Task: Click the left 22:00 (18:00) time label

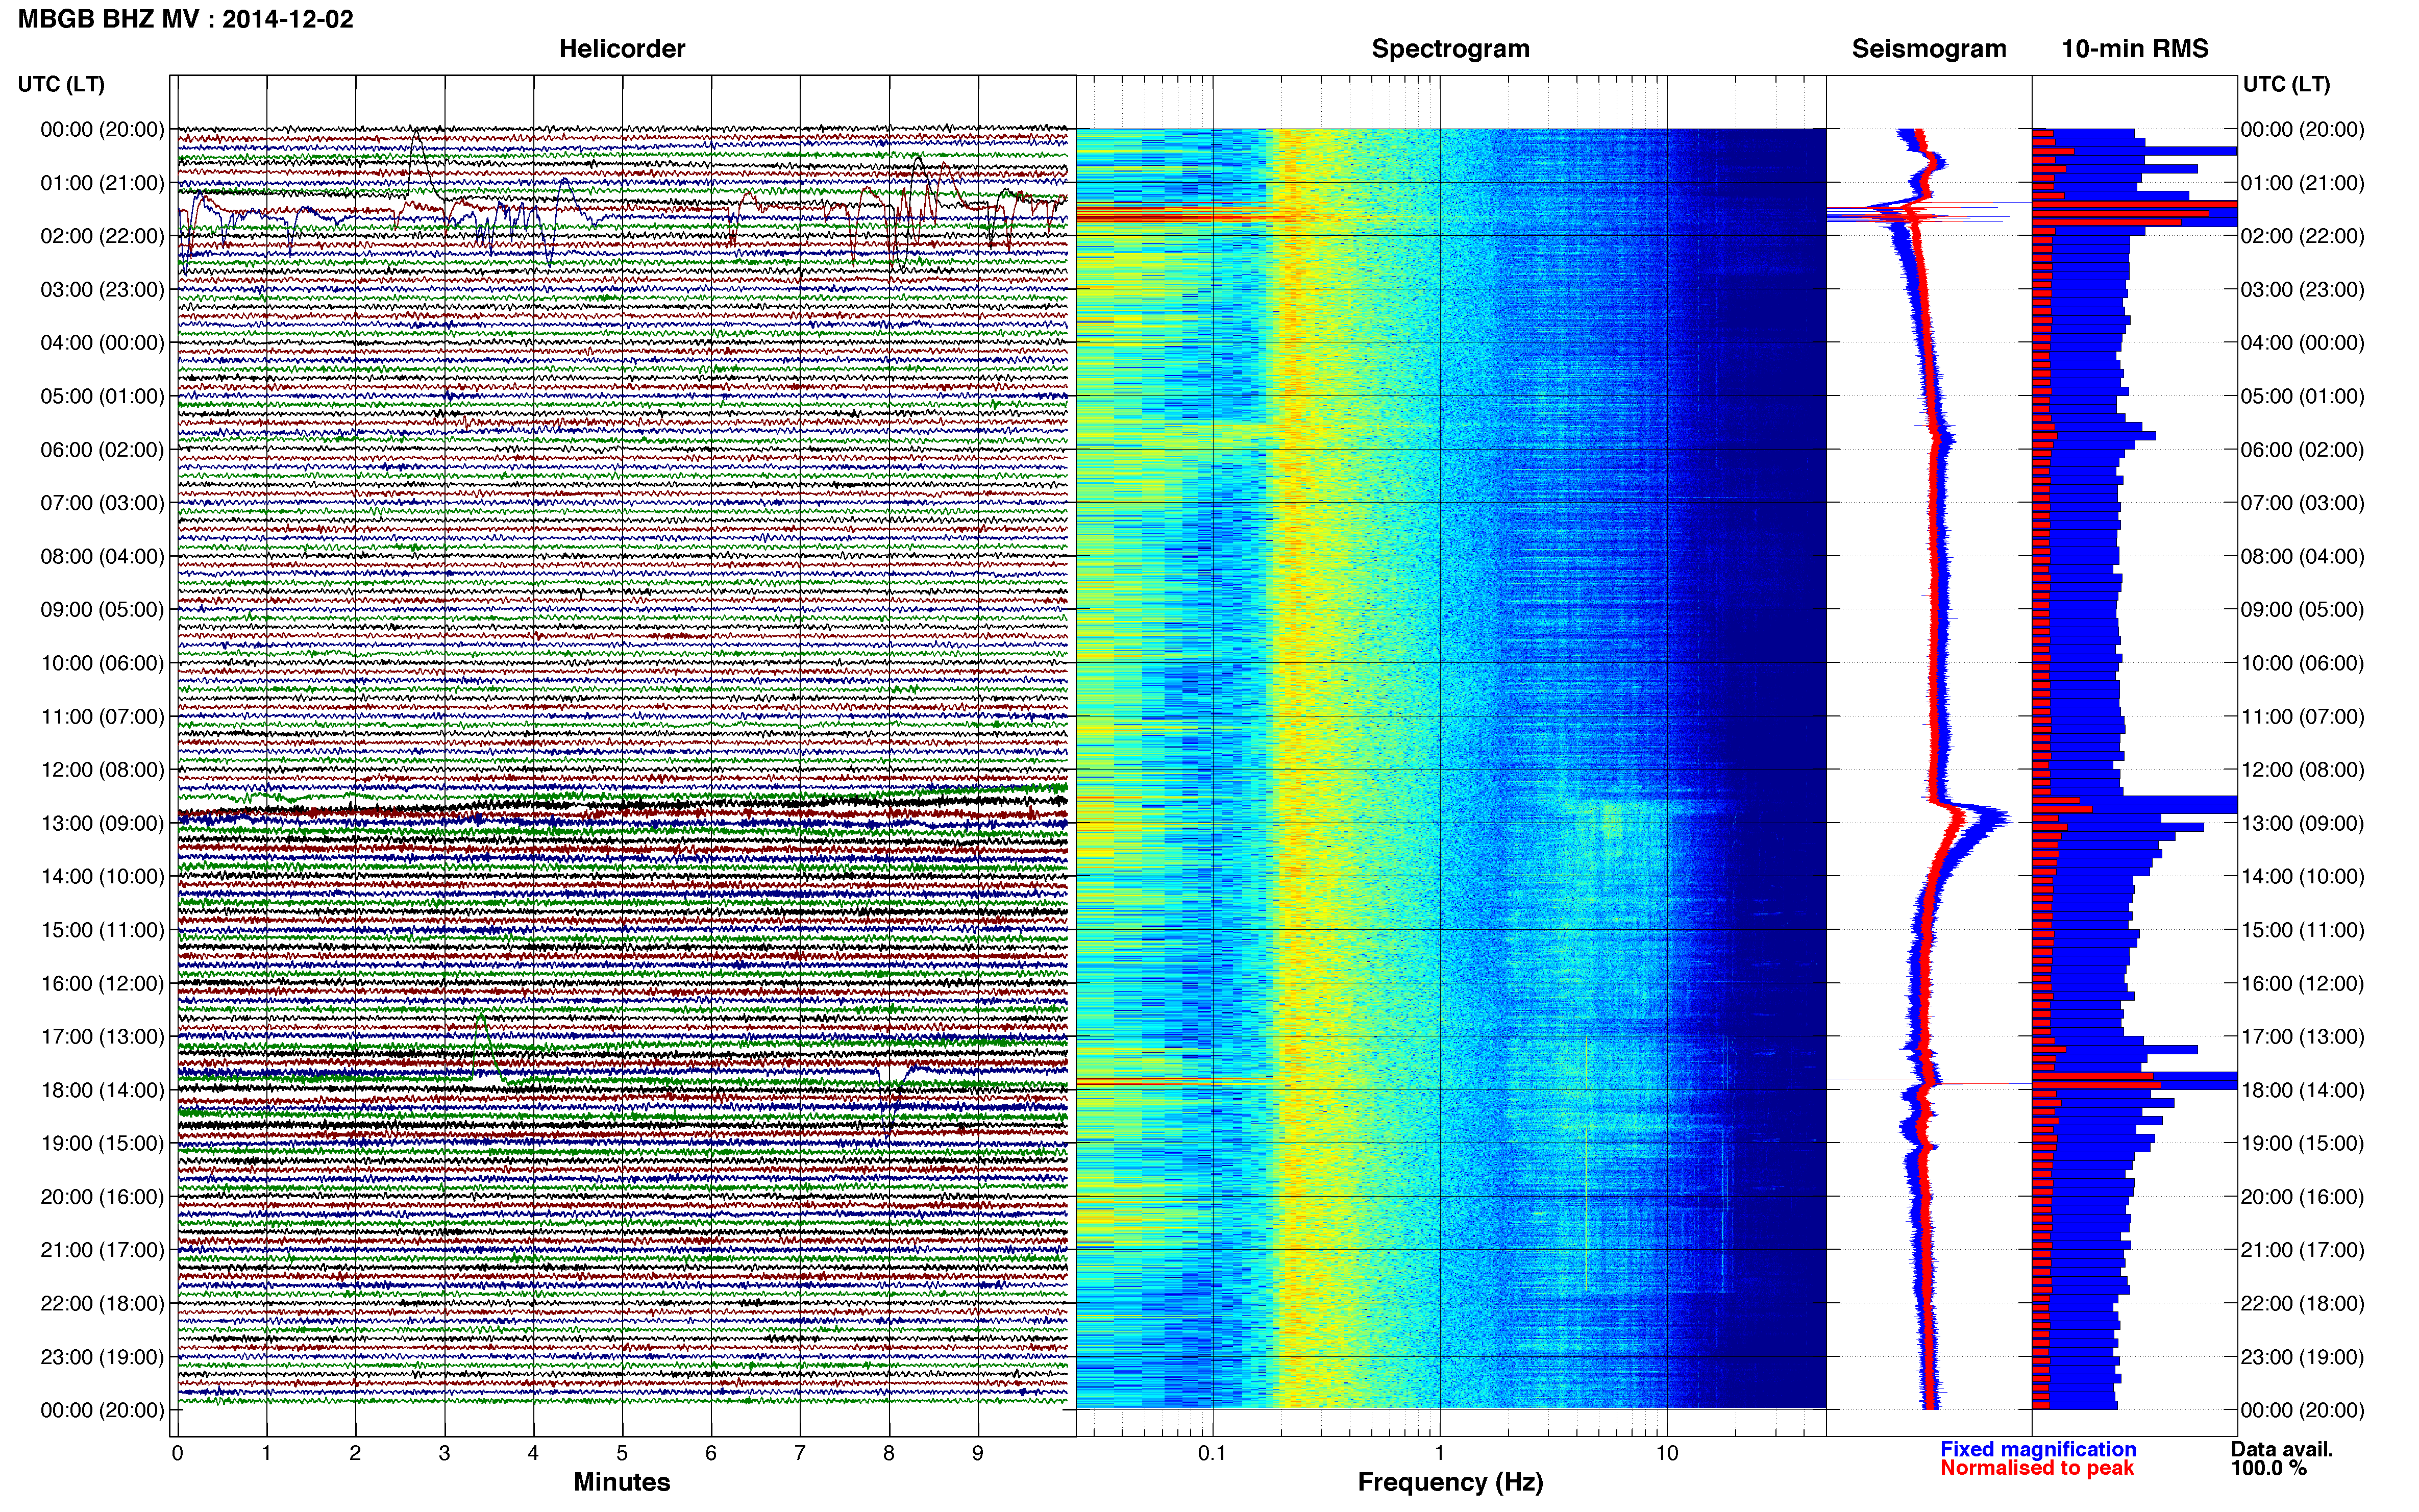Action: click(102, 1303)
